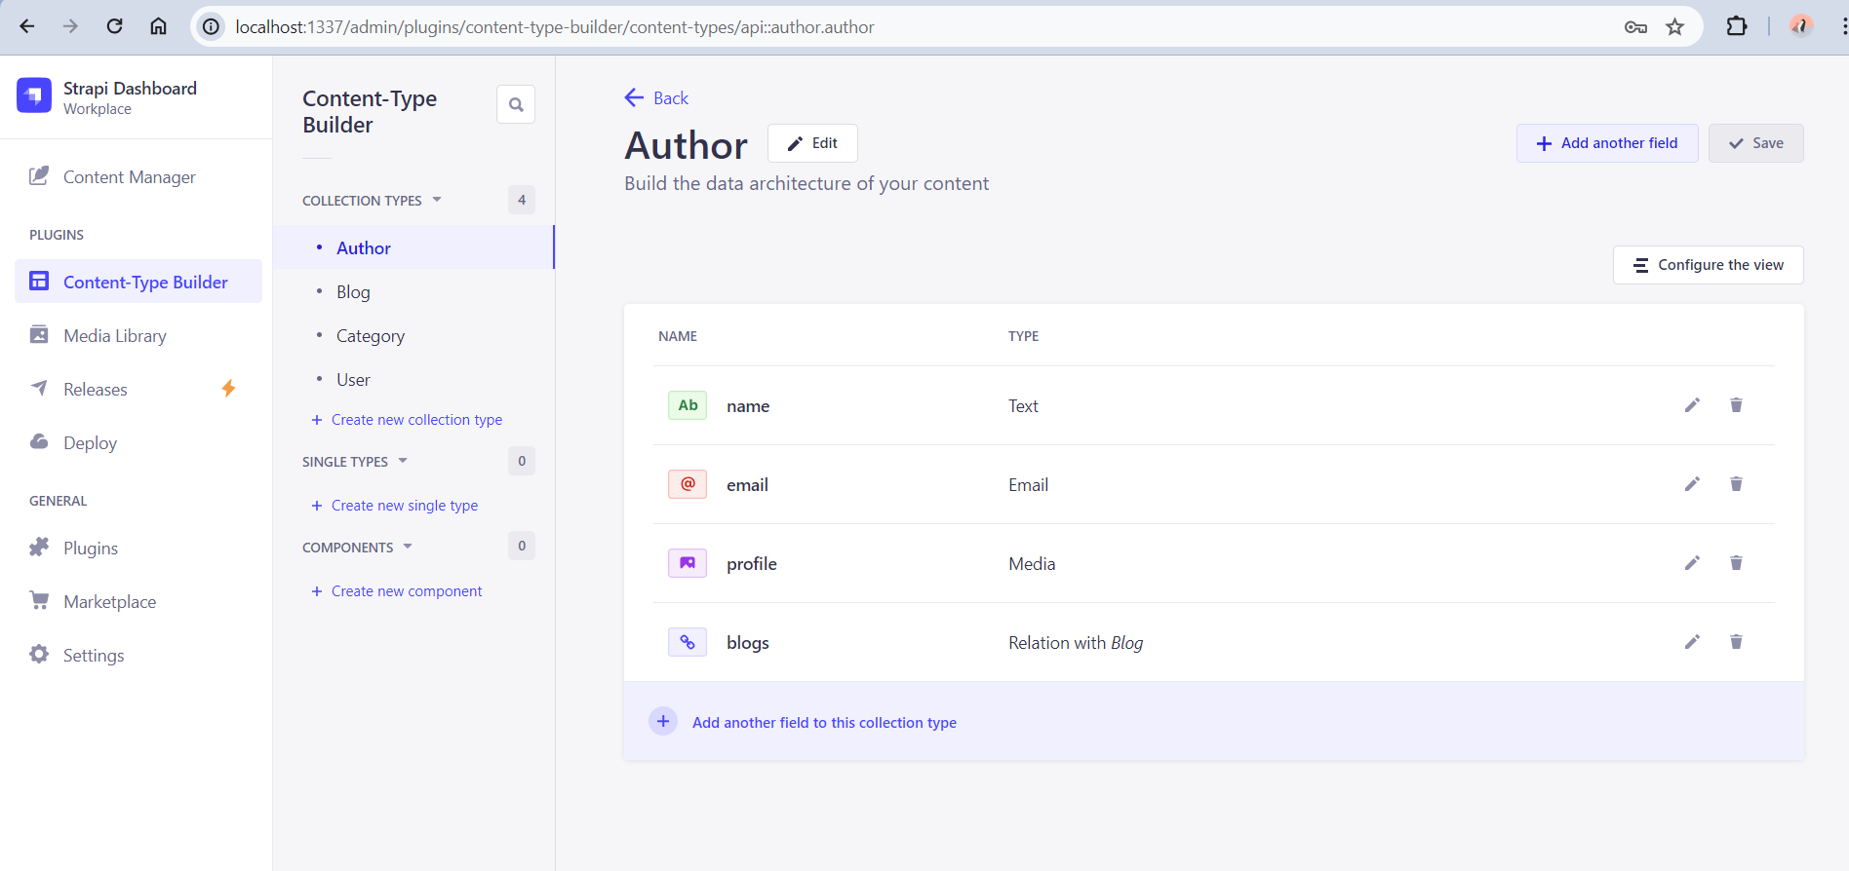Click the Strapi logo icon

(34, 95)
